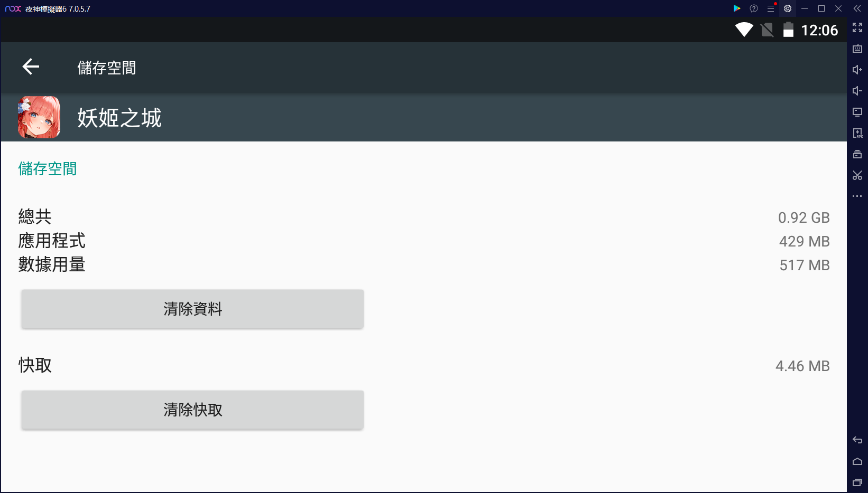
Task: Open the scissors screenshot tool
Action: (857, 175)
